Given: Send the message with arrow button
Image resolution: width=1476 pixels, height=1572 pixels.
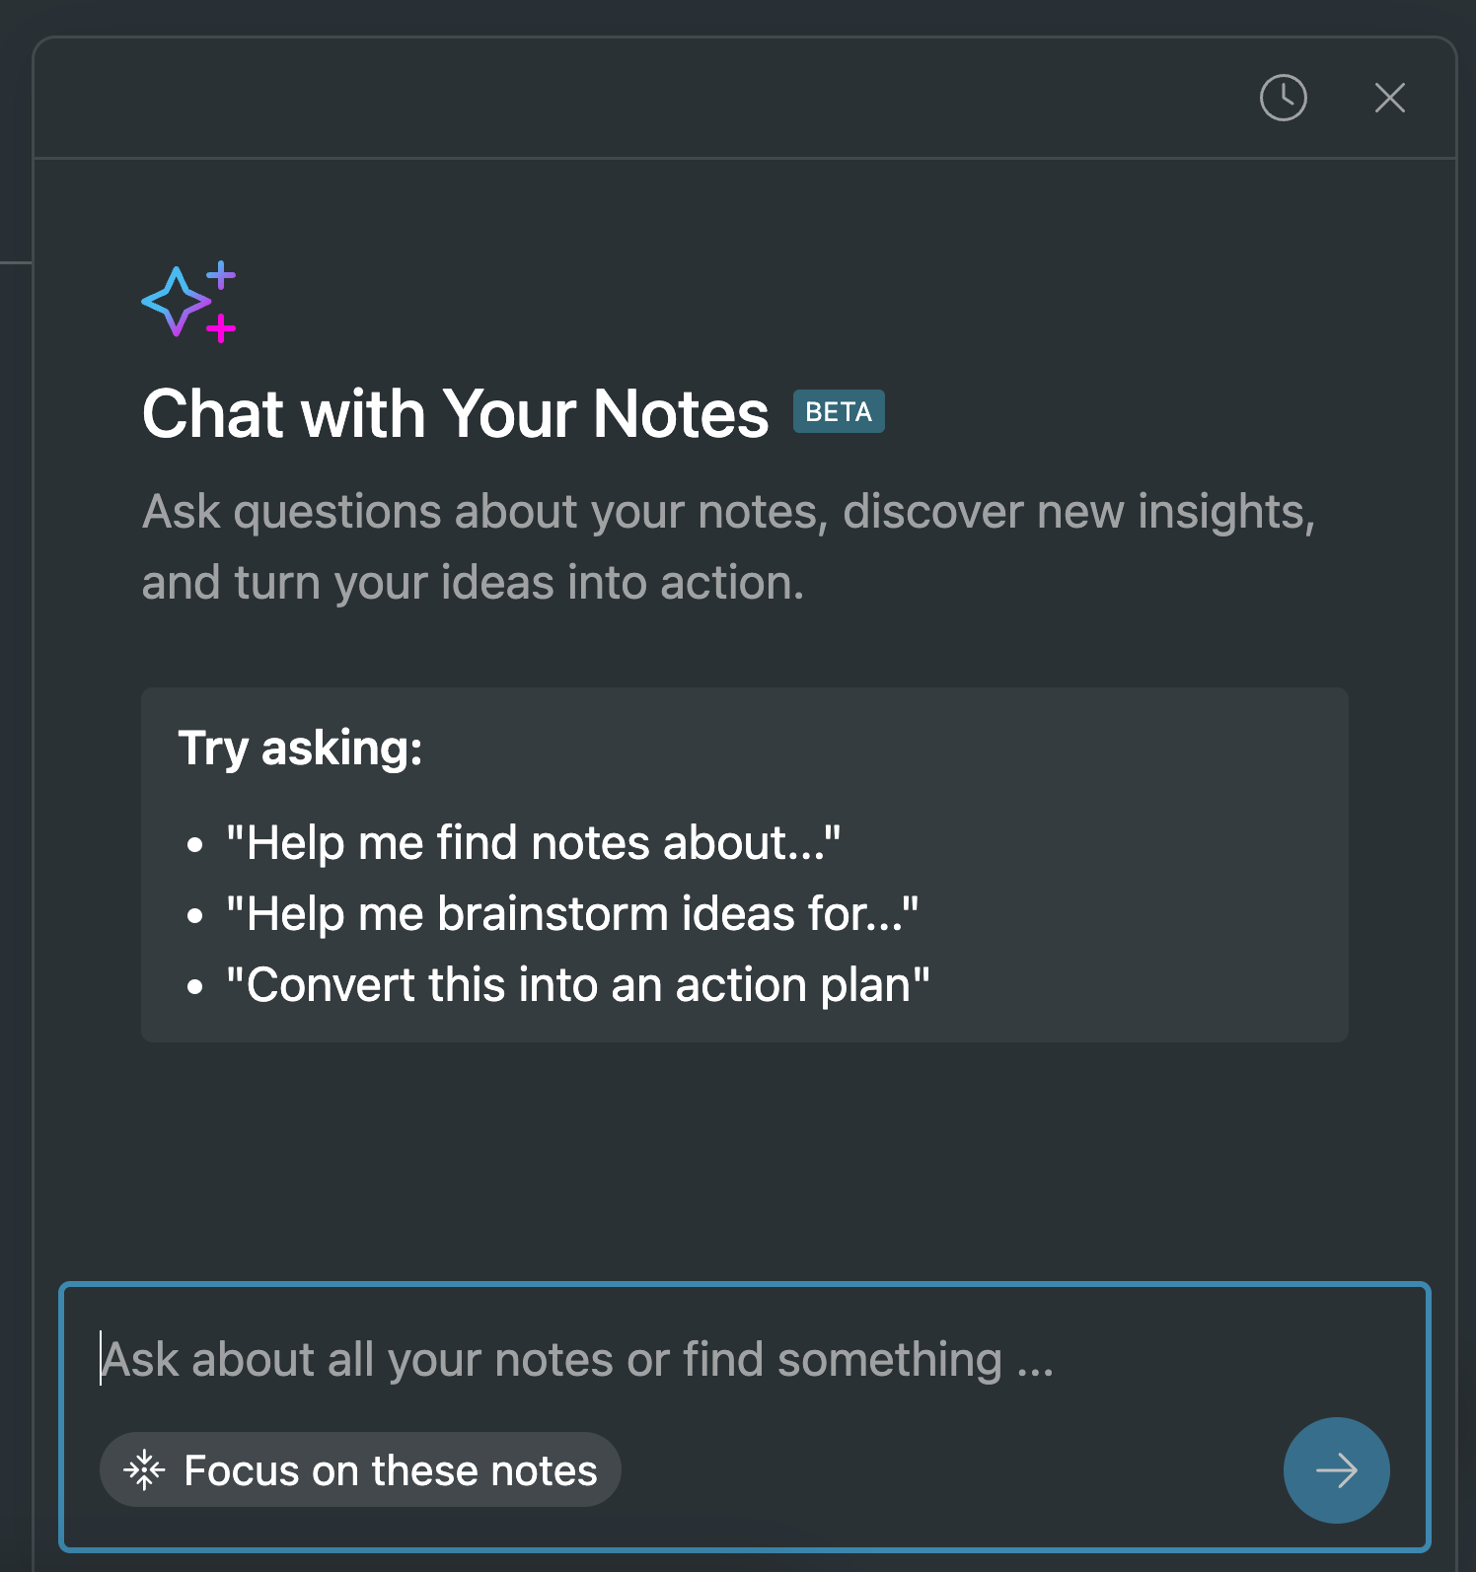Looking at the screenshot, I should [1336, 1469].
